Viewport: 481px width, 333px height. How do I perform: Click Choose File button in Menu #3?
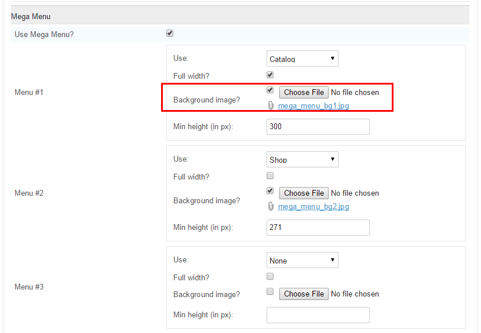304,294
